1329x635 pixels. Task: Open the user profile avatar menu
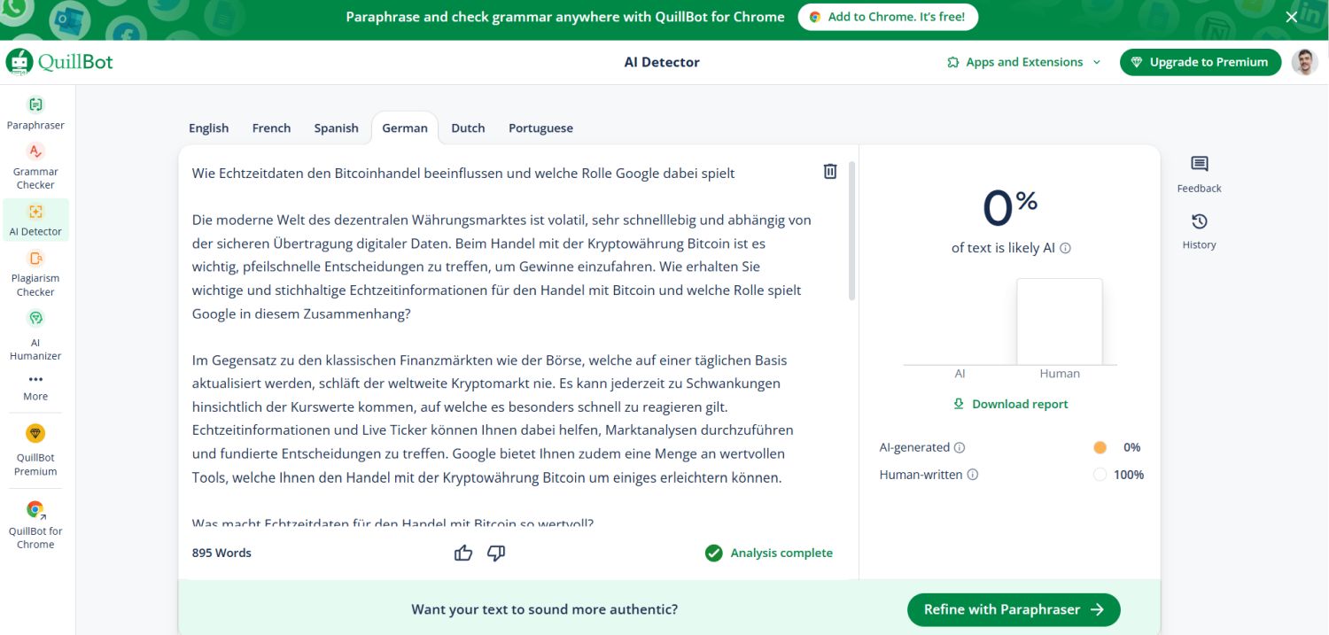tap(1304, 62)
